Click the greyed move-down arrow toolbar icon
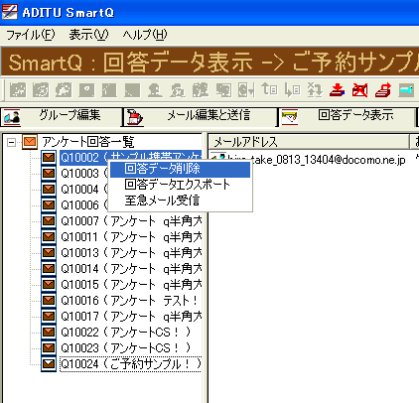 point(293,89)
